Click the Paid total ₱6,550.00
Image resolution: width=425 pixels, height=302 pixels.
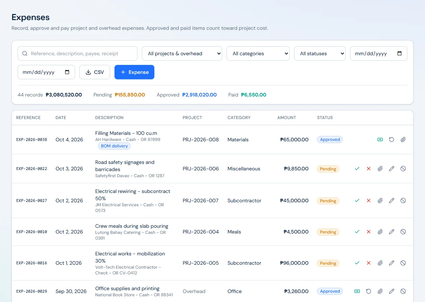click(253, 95)
